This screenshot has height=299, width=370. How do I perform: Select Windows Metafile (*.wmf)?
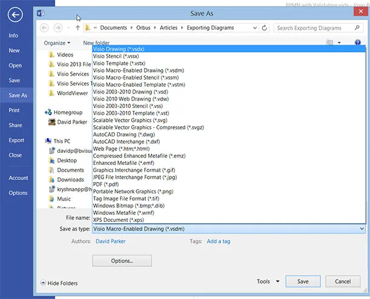coord(229,213)
